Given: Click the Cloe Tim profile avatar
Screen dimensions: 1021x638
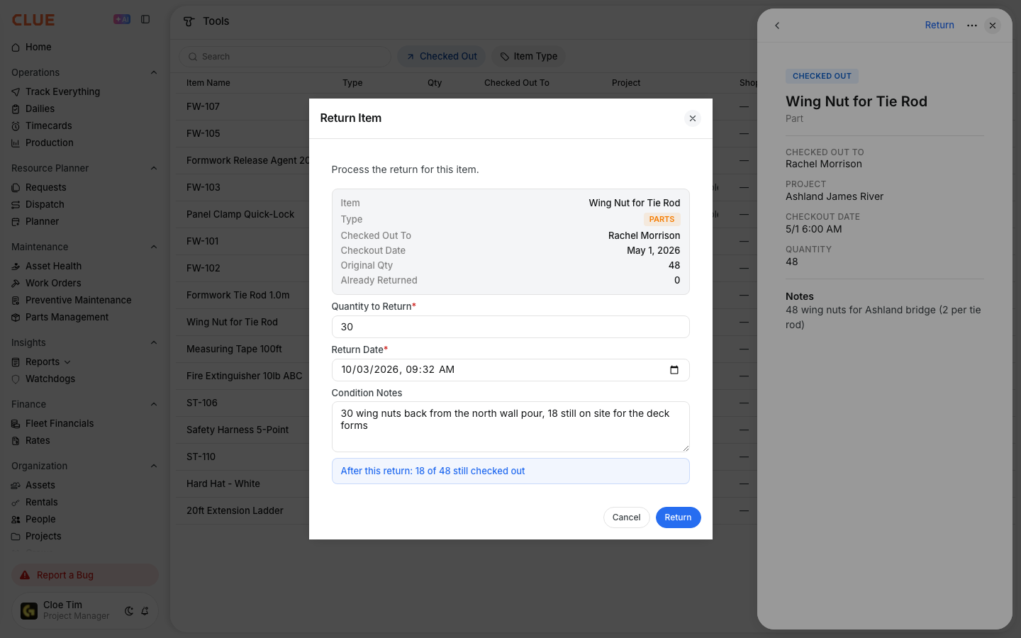Looking at the screenshot, I should coord(29,610).
